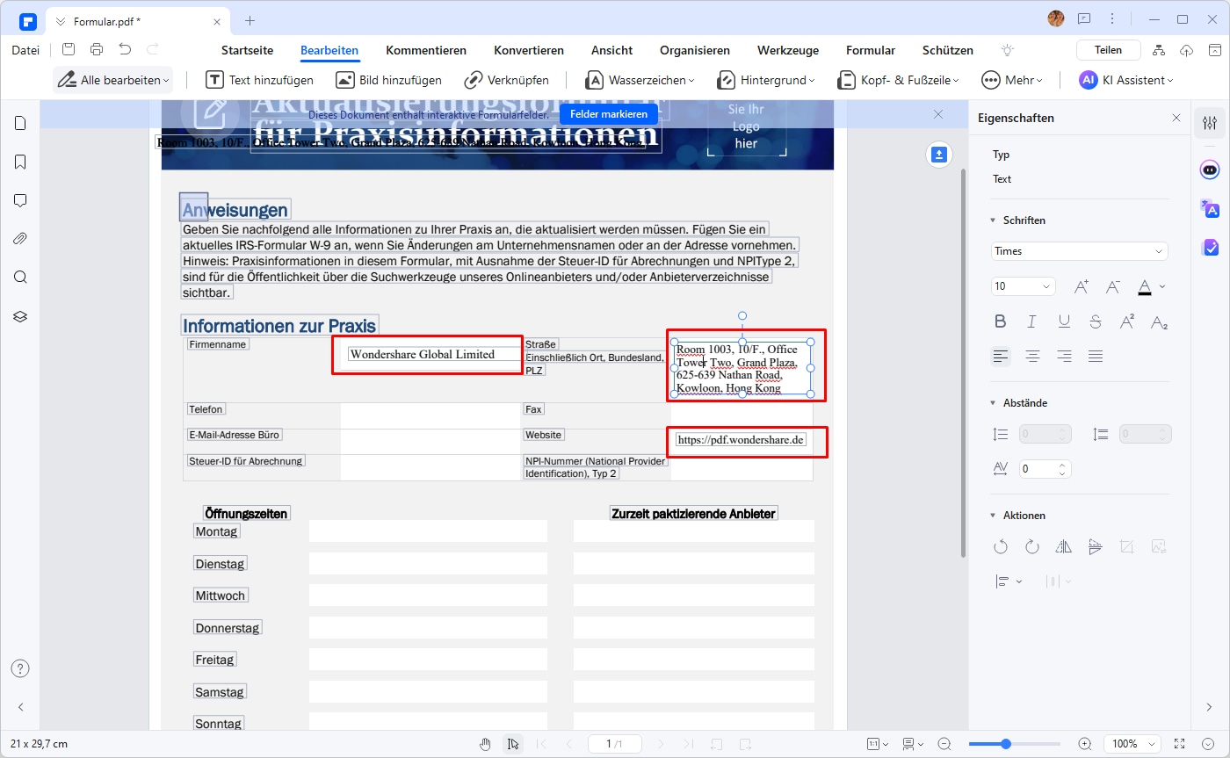This screenshot has height=758, width=1230.
Task: Toggle strikethrough formatting
Action: click(1095, 321)
